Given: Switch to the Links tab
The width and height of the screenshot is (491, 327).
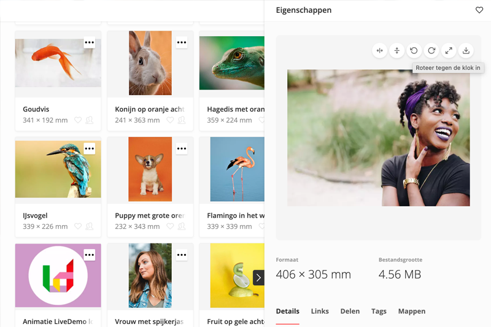Looking at the screenshot, I should click(x=320, y=311).
